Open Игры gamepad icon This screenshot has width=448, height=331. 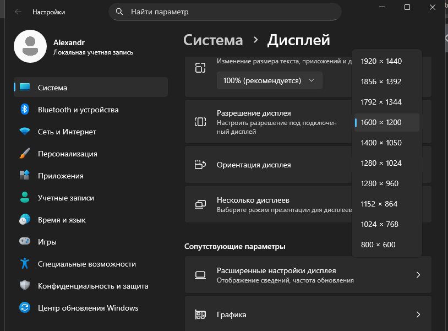25,241
